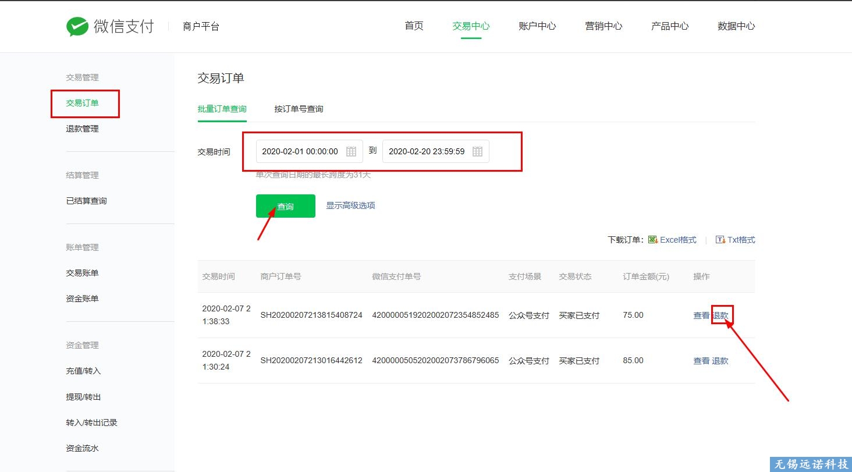
Task: Click the 交易订单 page heading
Action: pyautogui.click(x=221, y=78)
